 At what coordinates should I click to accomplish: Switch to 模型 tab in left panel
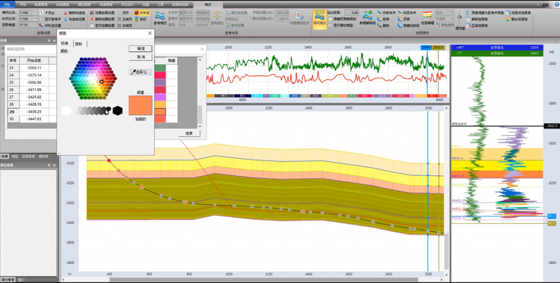click(x=15, y=156)
